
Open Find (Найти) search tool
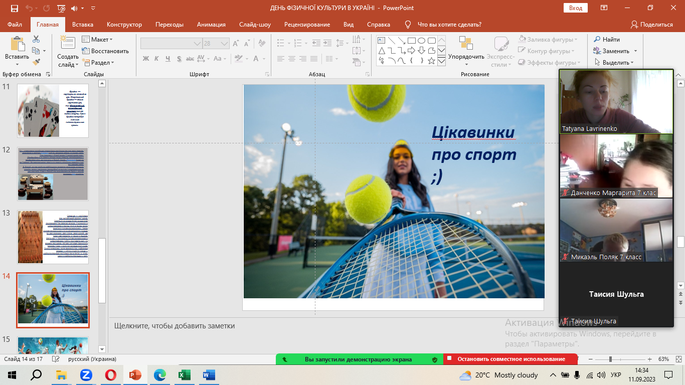(x=607, y=39)
